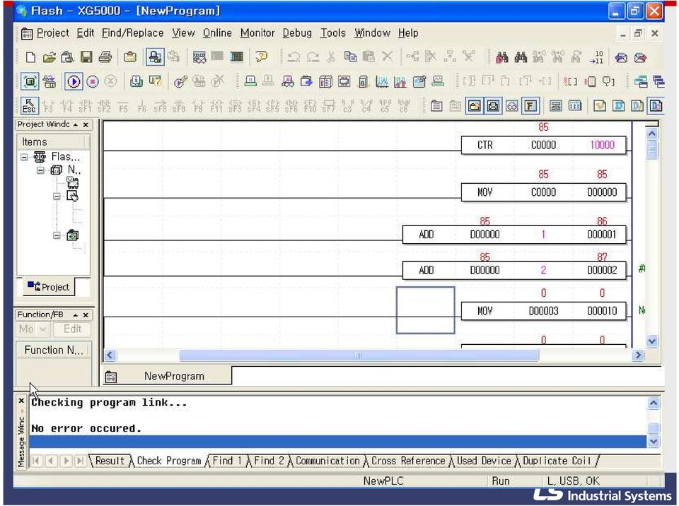Click the custom events pencil icon
The width and height of the screenshot is (679, 506).
coord(419,81)
